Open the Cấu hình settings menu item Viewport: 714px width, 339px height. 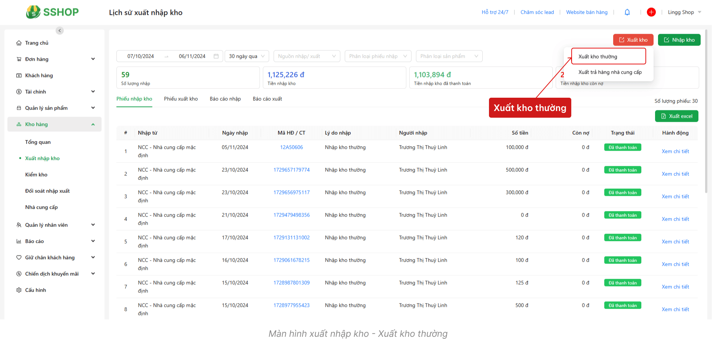(x=36, y=290)
